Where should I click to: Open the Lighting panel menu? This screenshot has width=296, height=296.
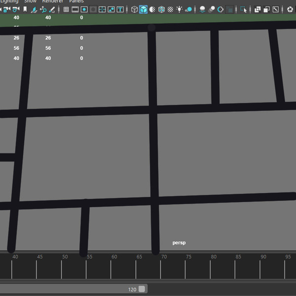pyautogui.click(x=9, y=1)
